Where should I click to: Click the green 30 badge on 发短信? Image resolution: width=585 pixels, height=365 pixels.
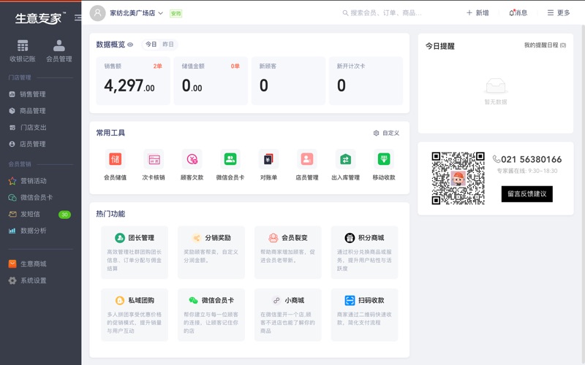coord(64,215)
